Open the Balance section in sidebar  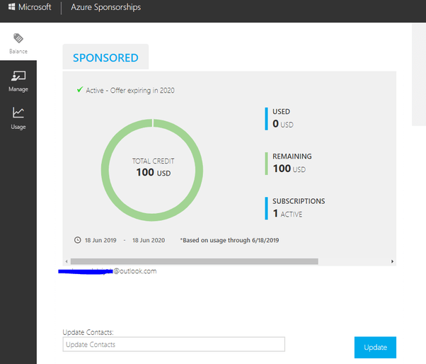click(x=18, y=43)
